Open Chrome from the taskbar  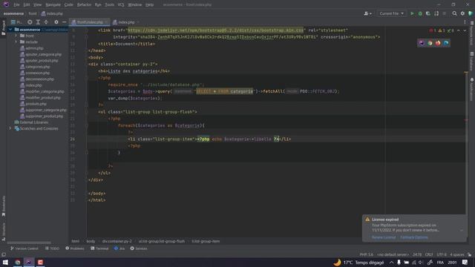pyautogui.click(x=18, y=262)
